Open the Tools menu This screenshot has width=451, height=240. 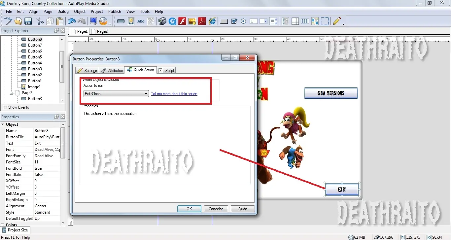click(x=145, y=11)
